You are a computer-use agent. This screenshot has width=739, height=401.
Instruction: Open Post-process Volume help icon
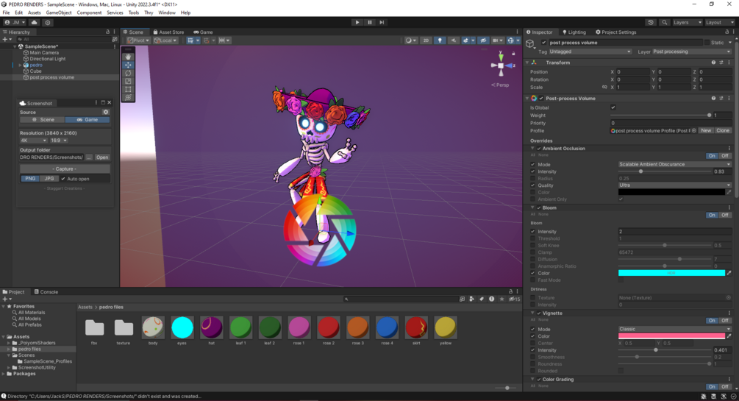(713, 98)
